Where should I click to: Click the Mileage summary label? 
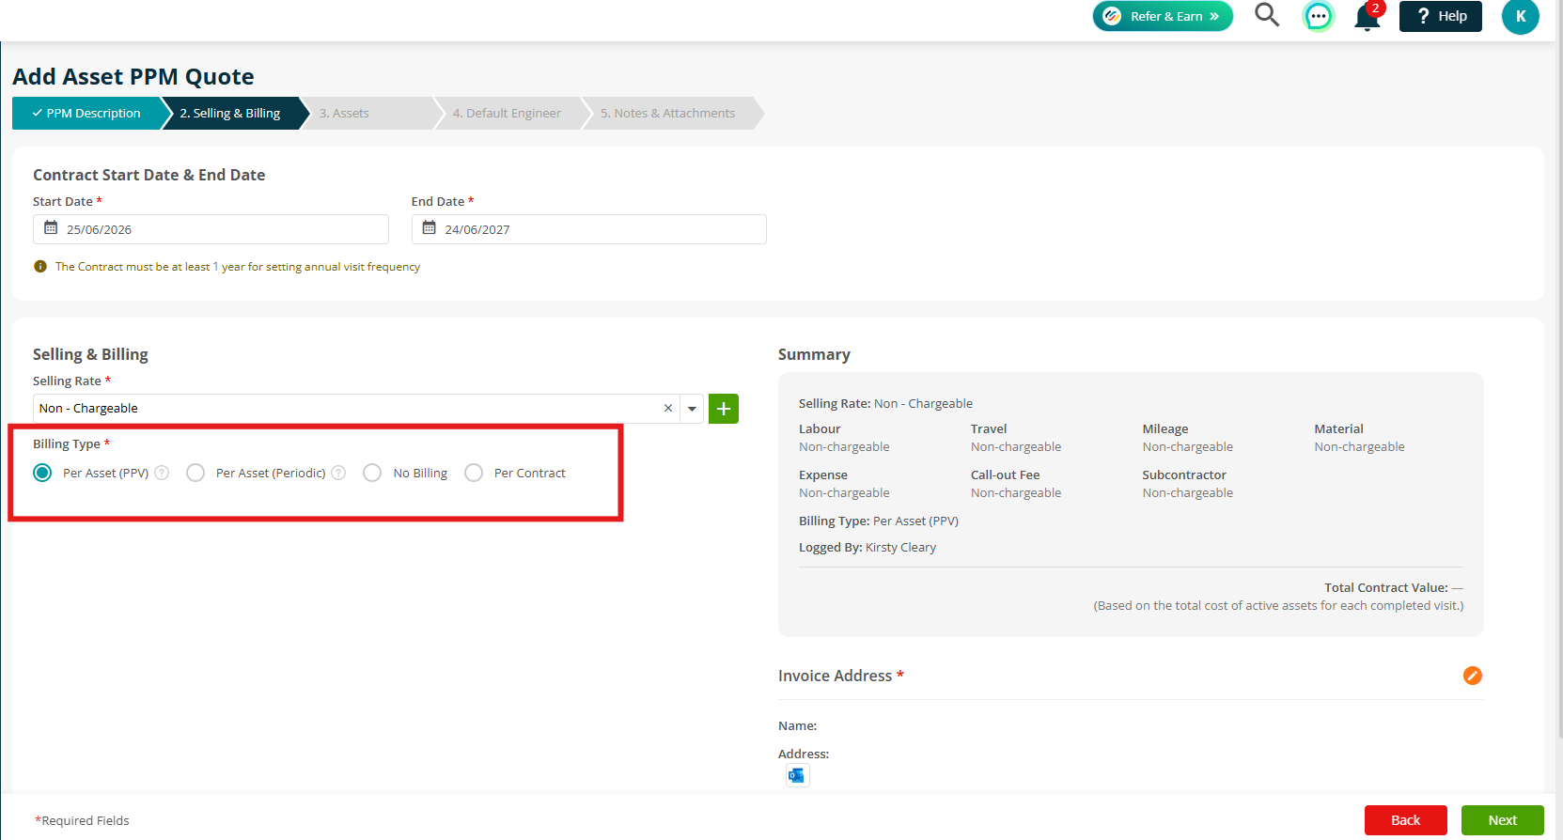click(x=1165, y=428)
